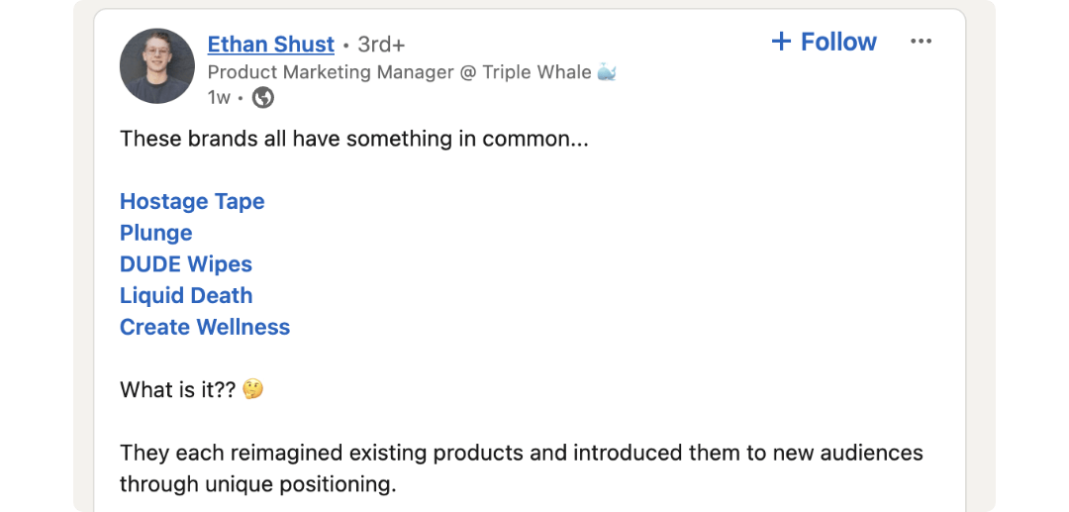The height and width of the screenshot is (512, 1069).
Task: Click the globe public visibility icon
Action: pos(262,97)
